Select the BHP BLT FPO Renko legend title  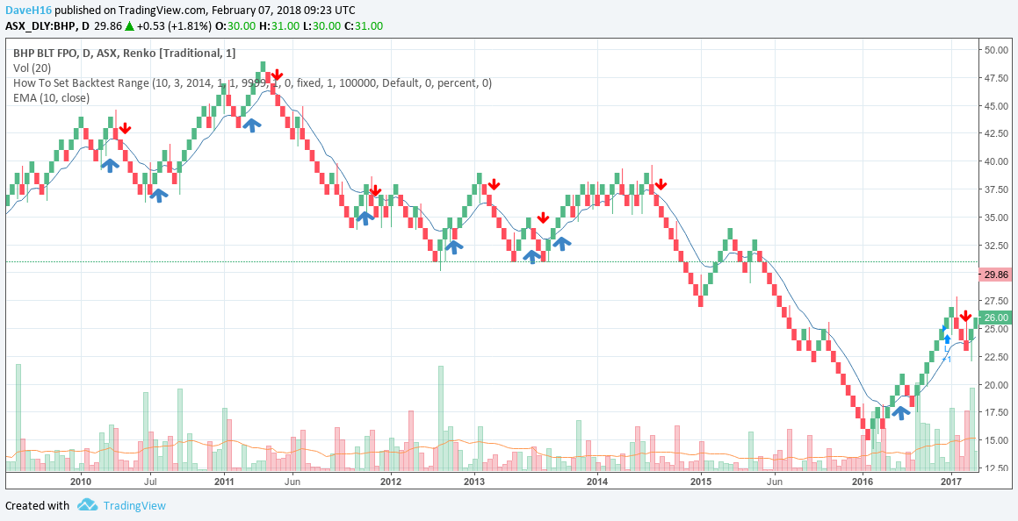[x=124, y=54]
